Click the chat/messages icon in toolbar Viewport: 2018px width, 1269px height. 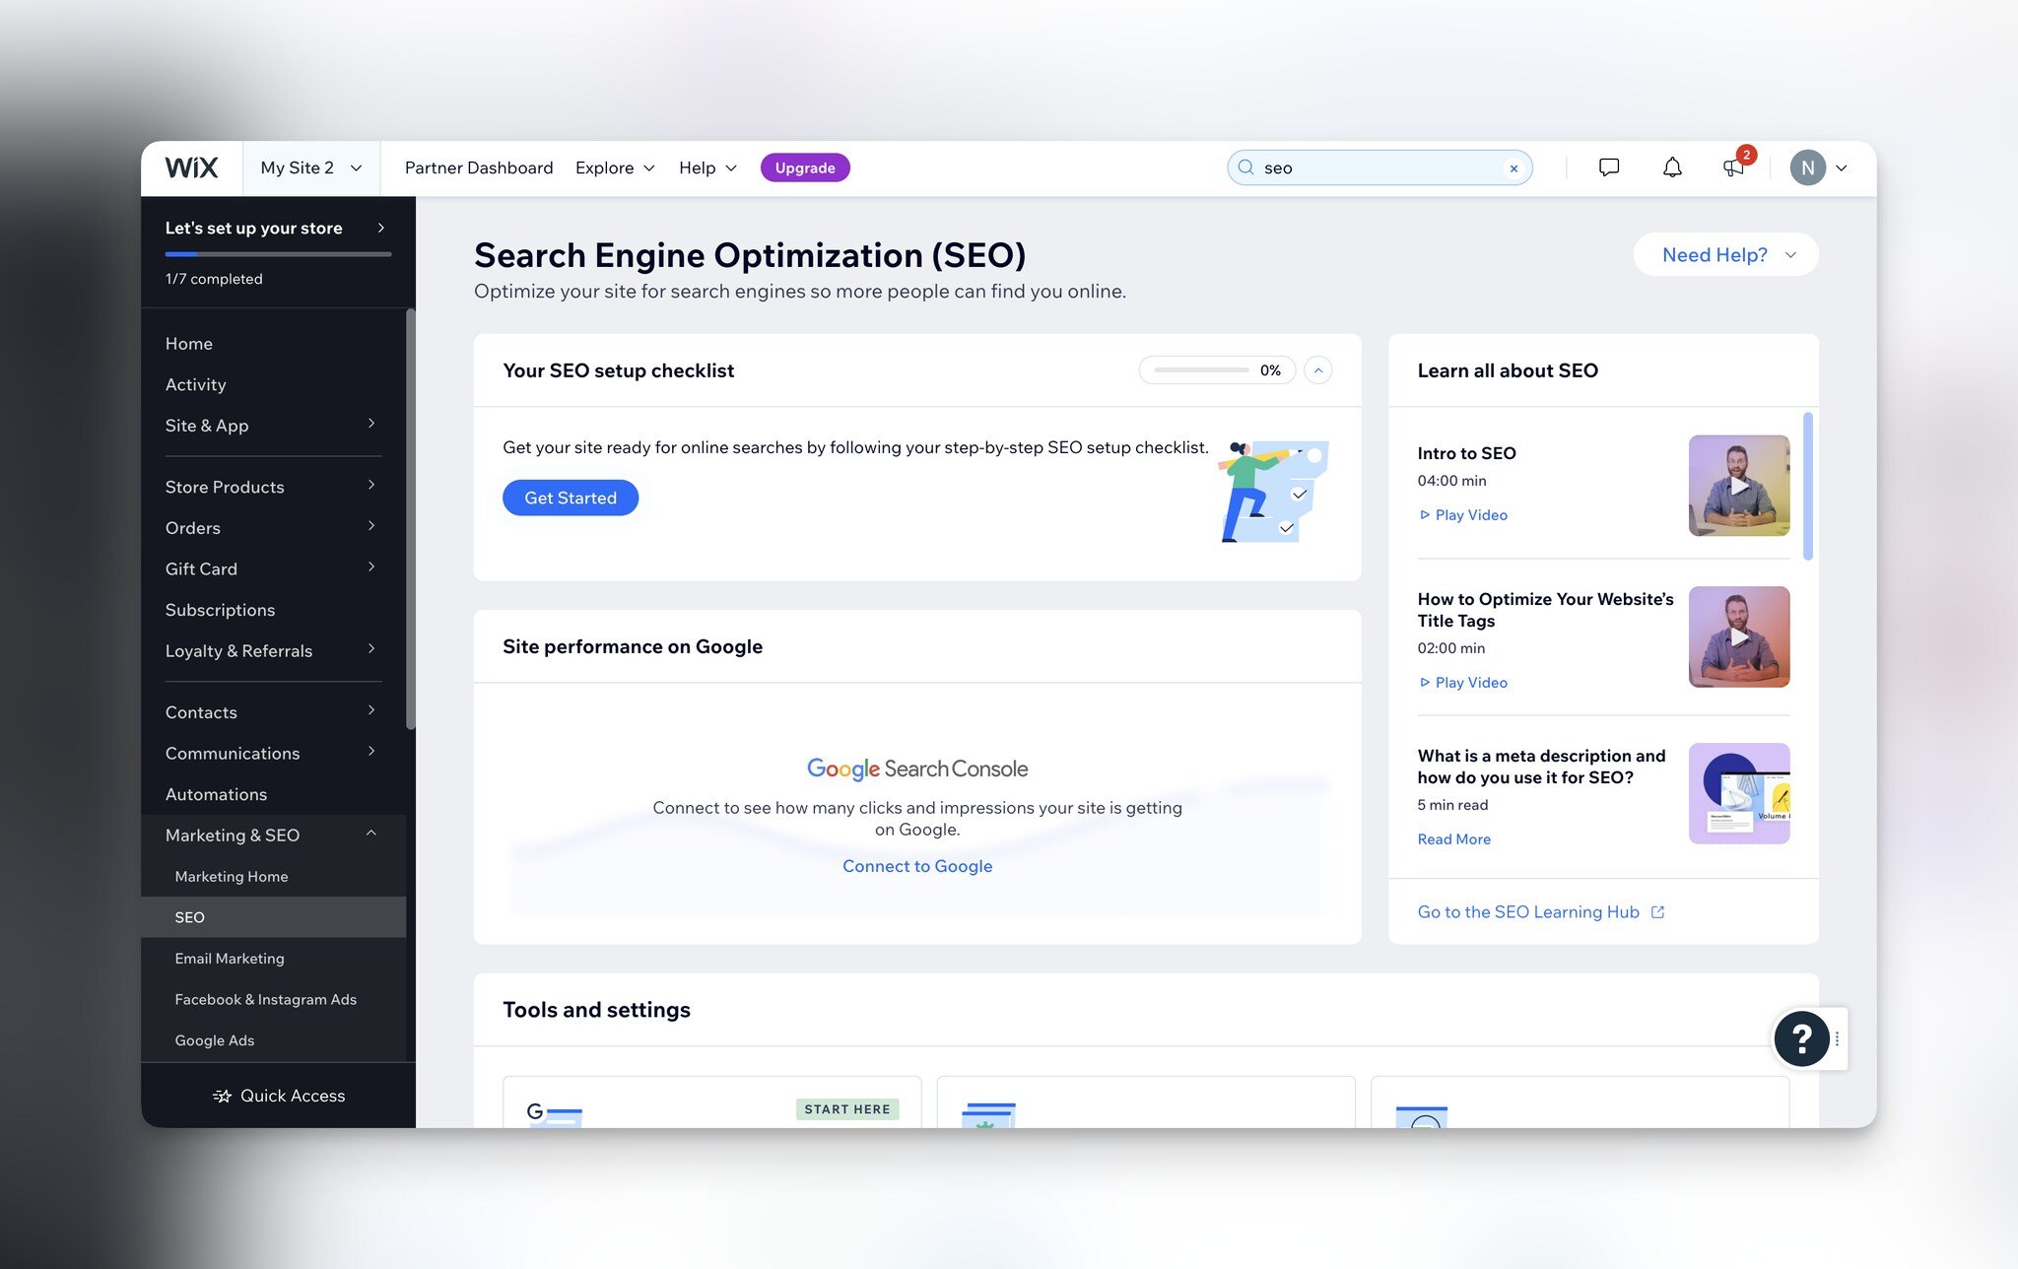[1605, 167]
